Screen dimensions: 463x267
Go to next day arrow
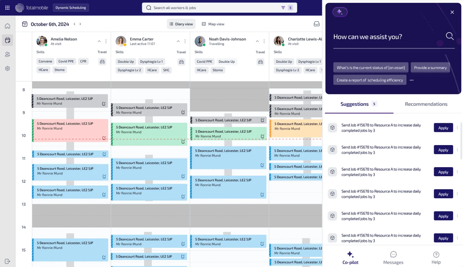[x=80, y=24]
